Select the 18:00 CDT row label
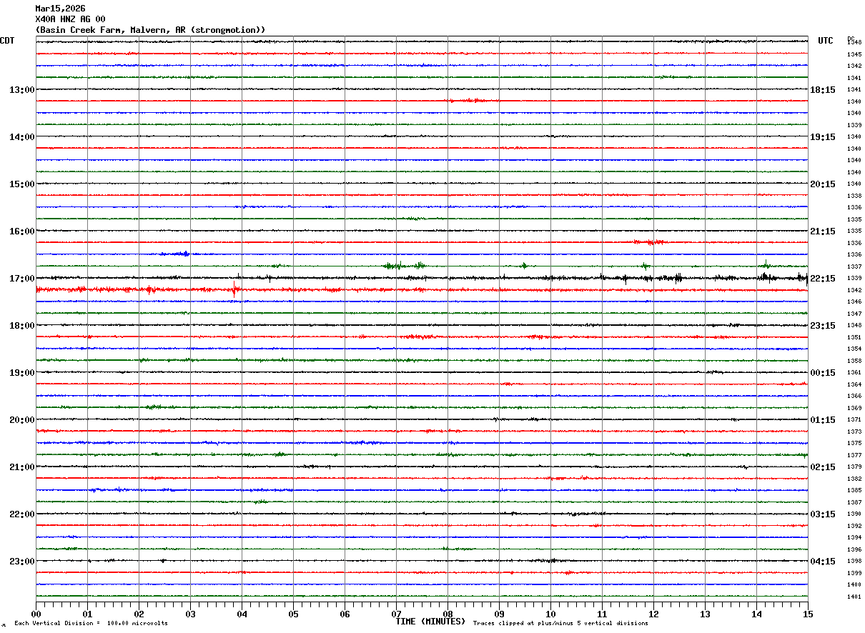Image resolution: width=865 pixels, height=633 pixels. click(x=21, y=326)
